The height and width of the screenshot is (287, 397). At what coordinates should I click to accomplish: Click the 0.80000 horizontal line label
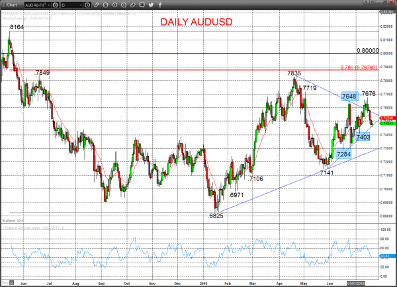(x=368, y=51)
